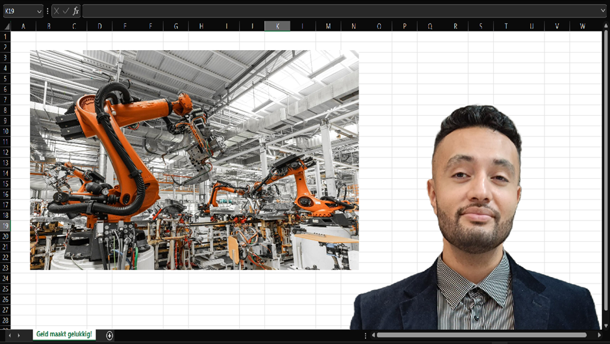Add a new sheet with plus icon
Screen dimensions: 610x344
tap(110, 335)
